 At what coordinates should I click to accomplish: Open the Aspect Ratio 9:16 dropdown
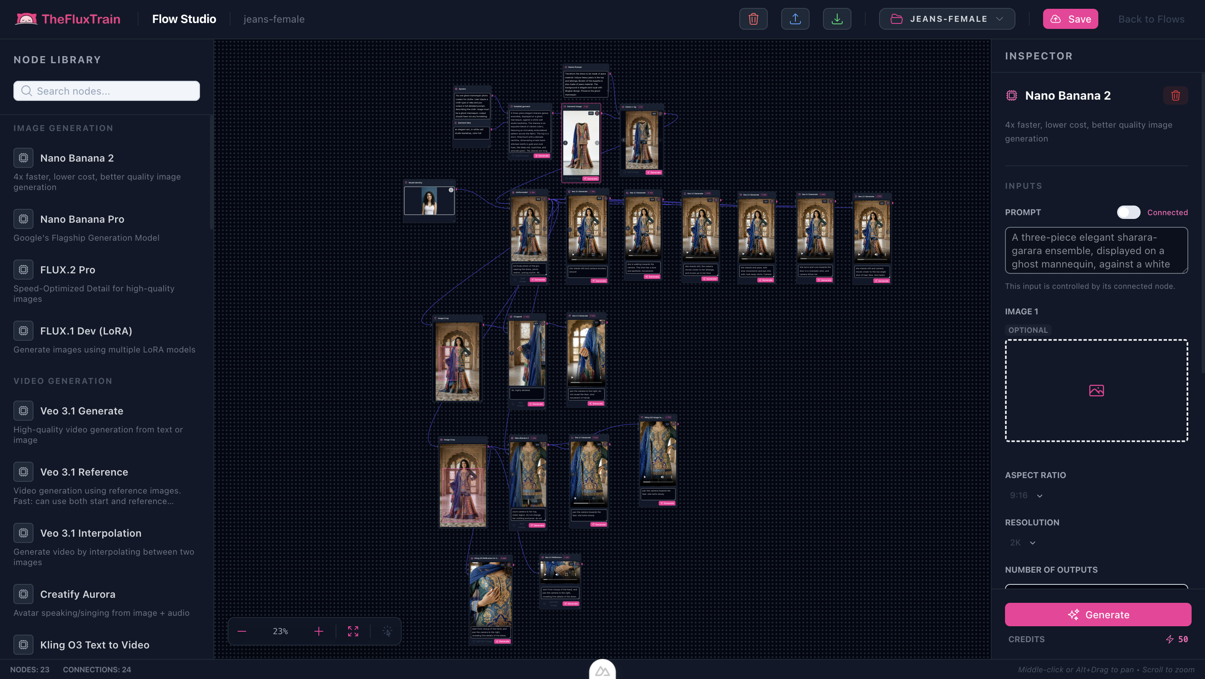[1026, 496]
